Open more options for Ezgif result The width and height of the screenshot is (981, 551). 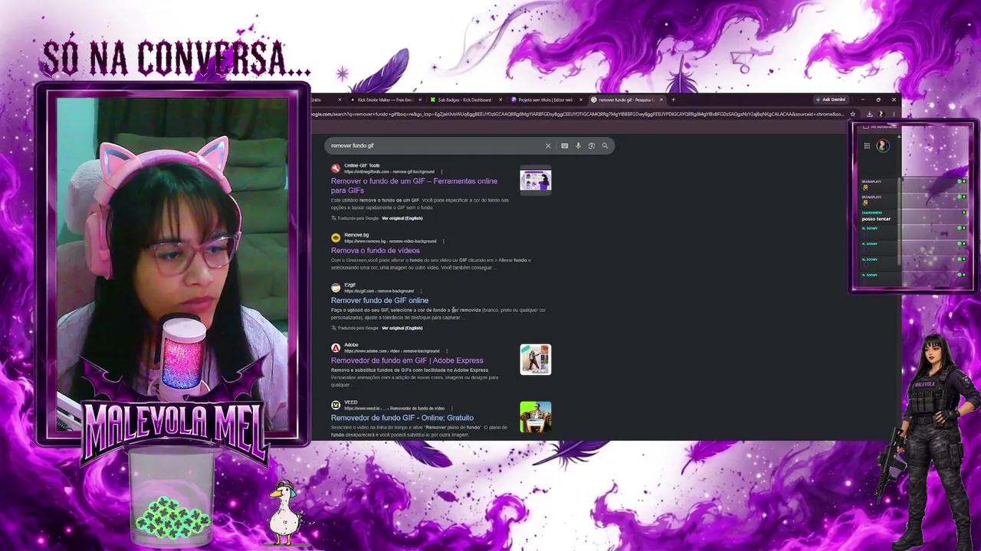(x=421, y=291)
